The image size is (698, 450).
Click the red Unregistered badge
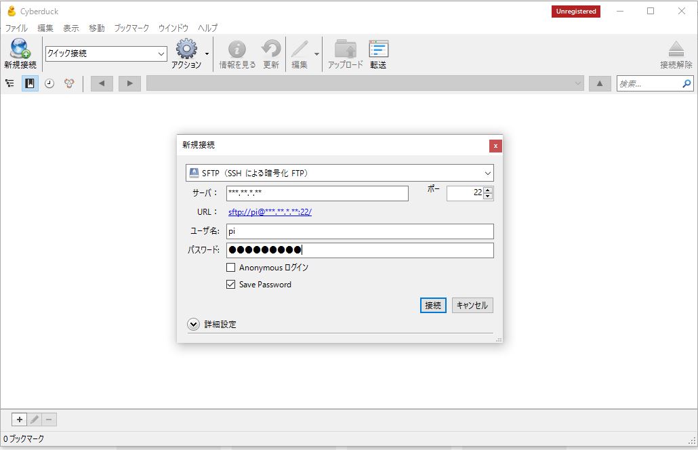click(x=575, y=12)
